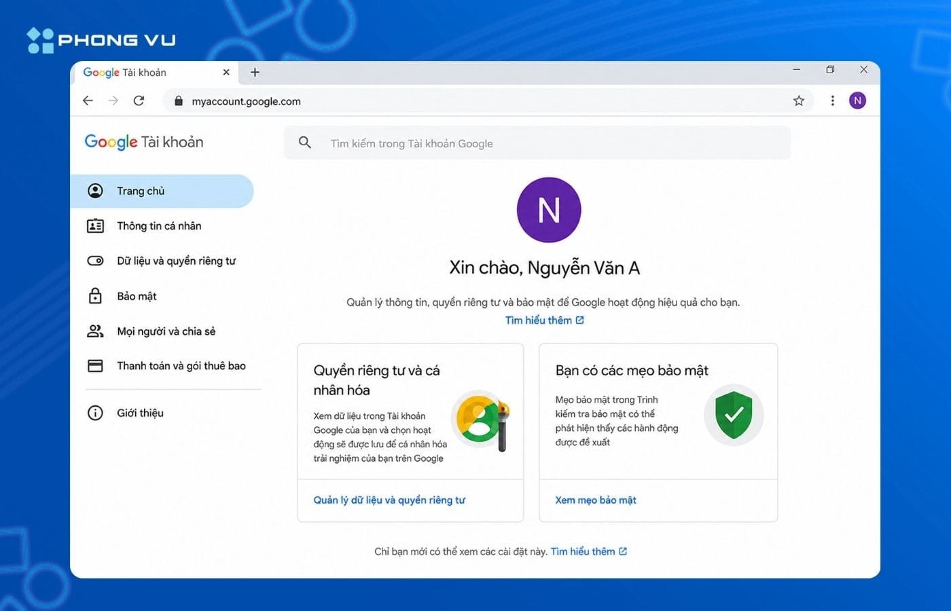Click the Thông tin cá nhân ID card icon

pyautogui.click(x=96, y=226)
